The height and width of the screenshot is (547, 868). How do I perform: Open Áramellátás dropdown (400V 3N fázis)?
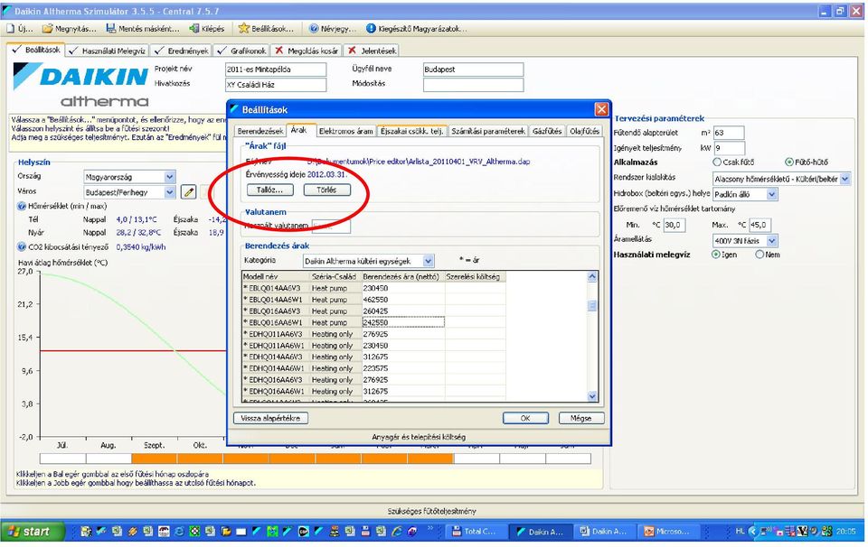[772, 241]
